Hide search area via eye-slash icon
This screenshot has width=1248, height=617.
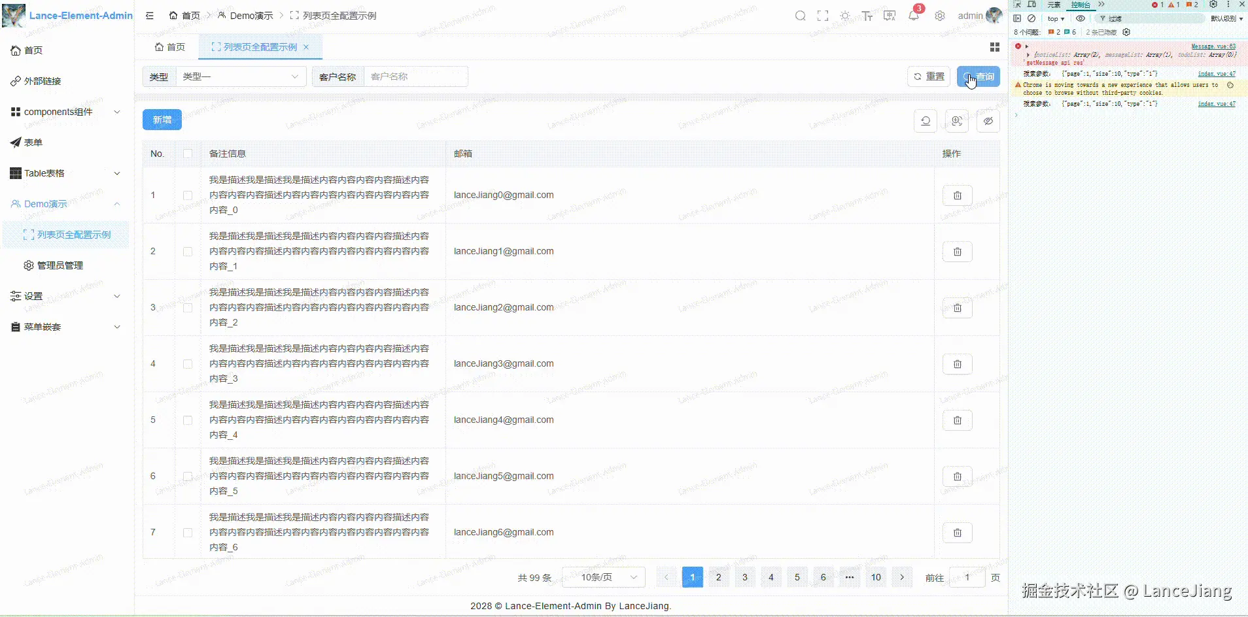pos(988,121)
